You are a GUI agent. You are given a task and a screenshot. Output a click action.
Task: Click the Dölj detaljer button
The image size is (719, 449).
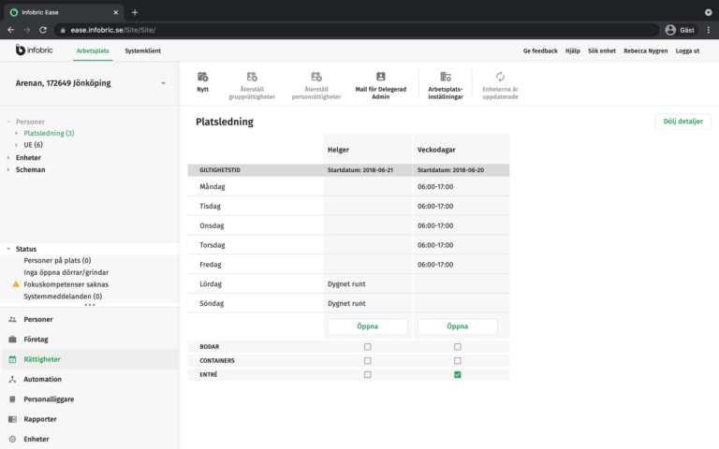click(x=682, y=122)
